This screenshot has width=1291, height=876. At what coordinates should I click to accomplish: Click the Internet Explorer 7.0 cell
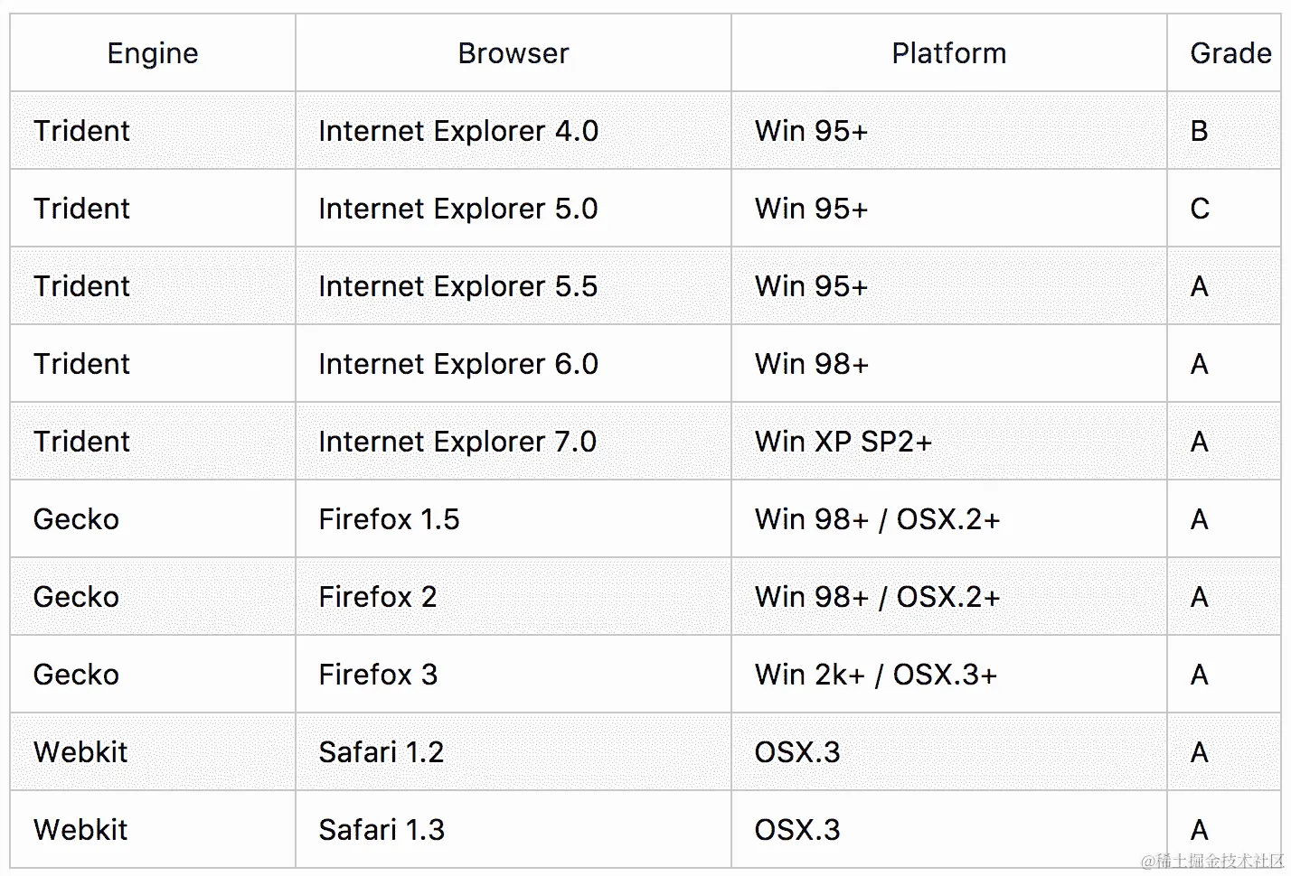tap(457, 442)
